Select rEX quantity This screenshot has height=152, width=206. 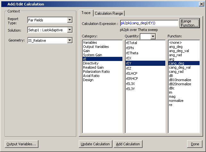[145, 58]
